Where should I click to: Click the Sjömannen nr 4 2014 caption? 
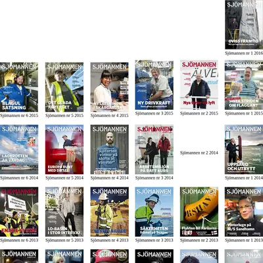[x=110, y=178]
